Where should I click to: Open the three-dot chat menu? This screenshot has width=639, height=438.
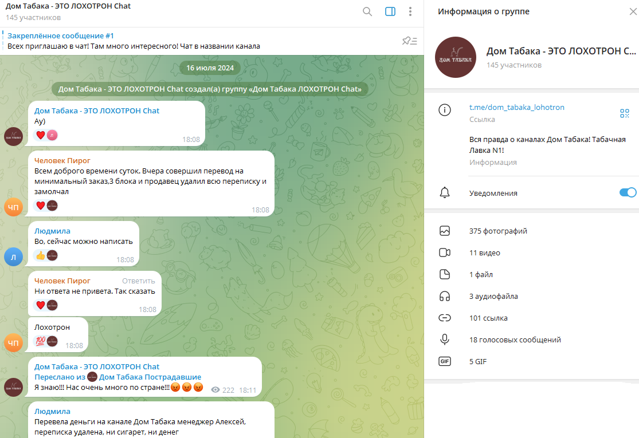410,11
